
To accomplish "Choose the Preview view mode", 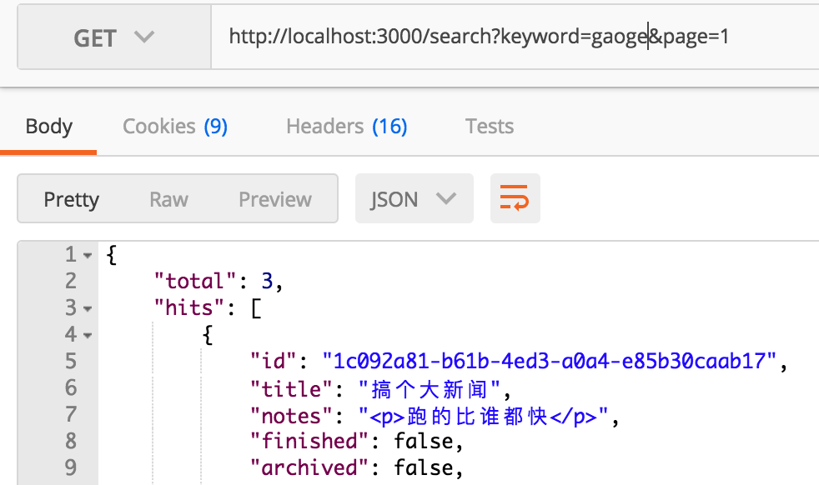I will pyautogui.click(x=274, y=199).
